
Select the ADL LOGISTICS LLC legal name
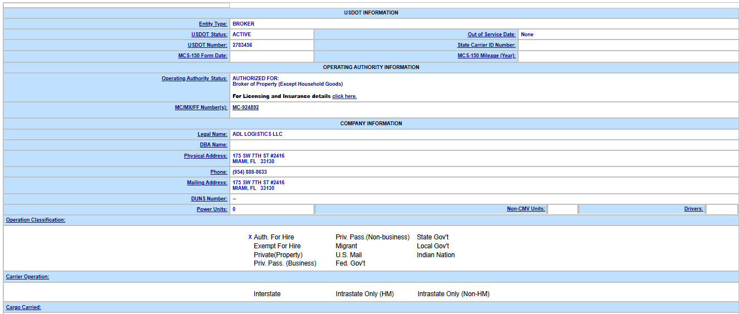click(258, 134)
